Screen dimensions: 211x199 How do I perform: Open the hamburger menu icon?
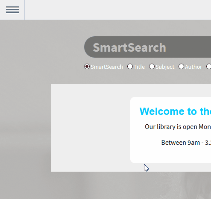pos(12,10)
